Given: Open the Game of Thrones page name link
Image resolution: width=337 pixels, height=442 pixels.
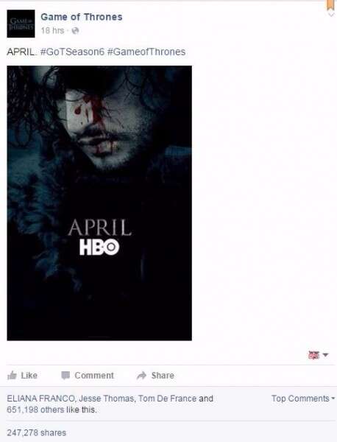Looking at the screenshot, I should tap(82, 17).
